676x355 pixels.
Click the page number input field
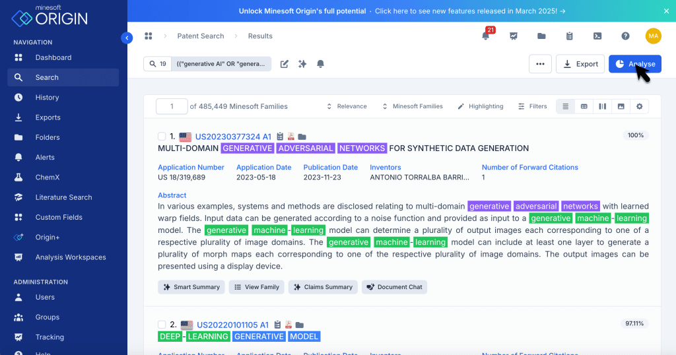point(172,106)
